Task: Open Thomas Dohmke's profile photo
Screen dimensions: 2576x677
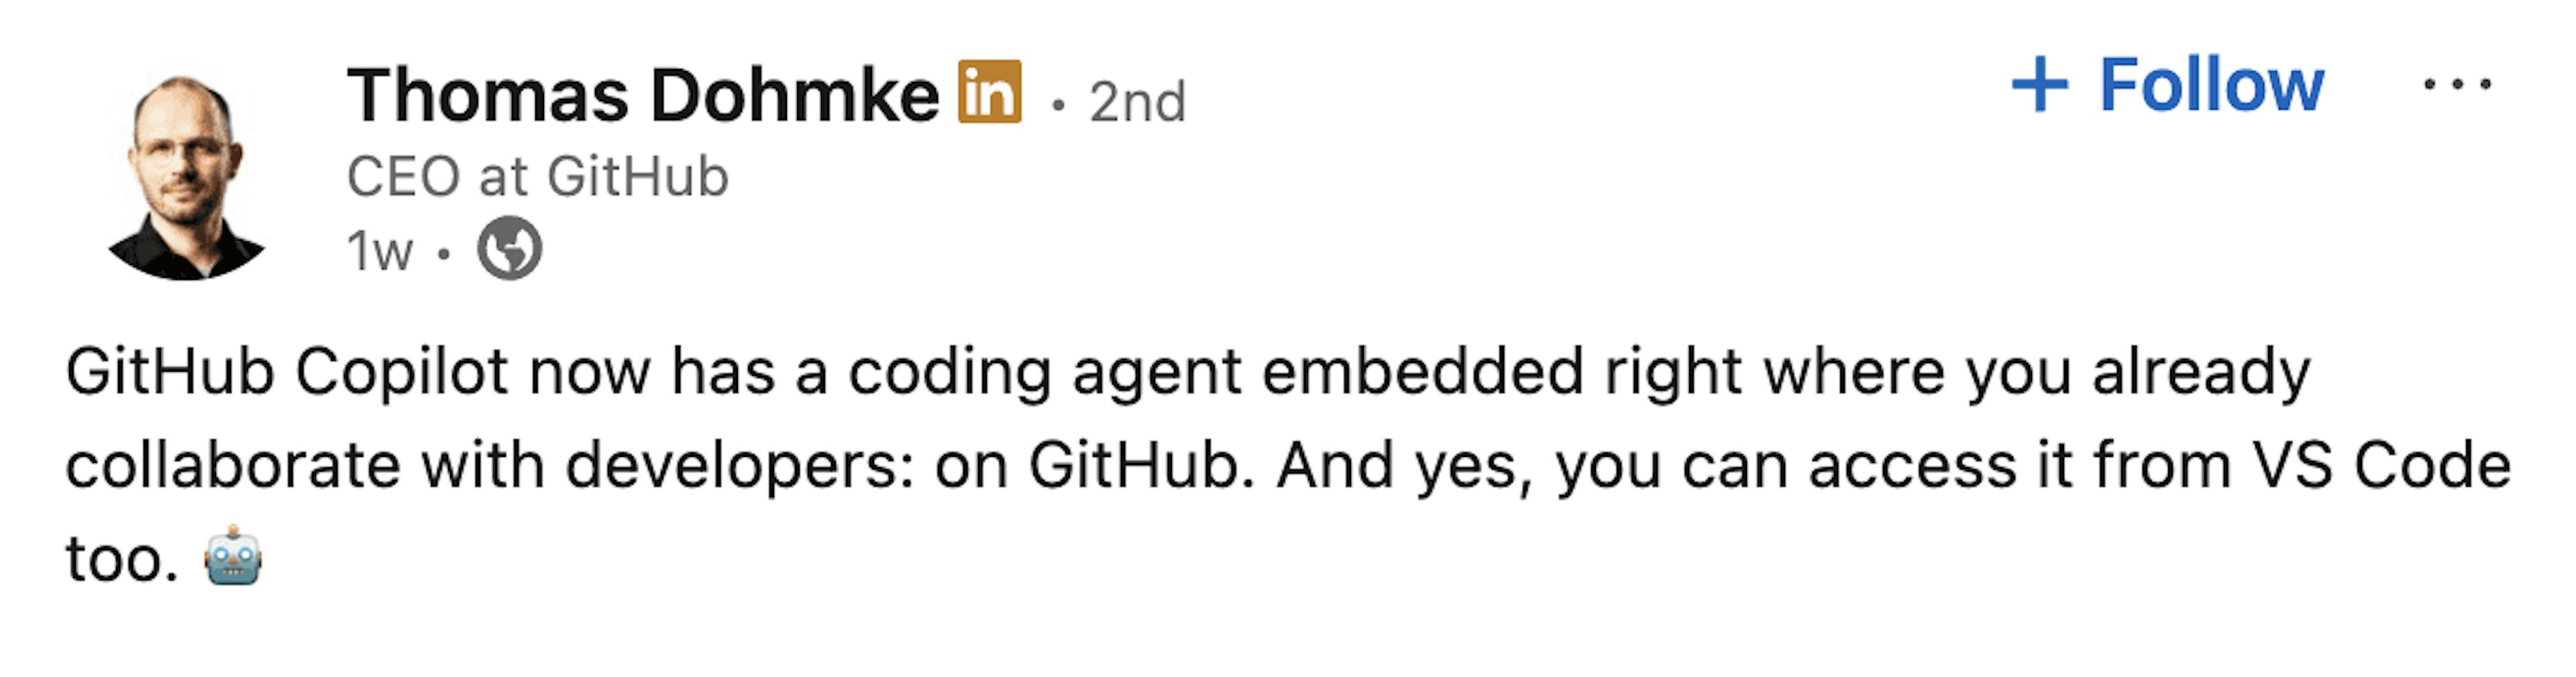Action: click(186, 178)
